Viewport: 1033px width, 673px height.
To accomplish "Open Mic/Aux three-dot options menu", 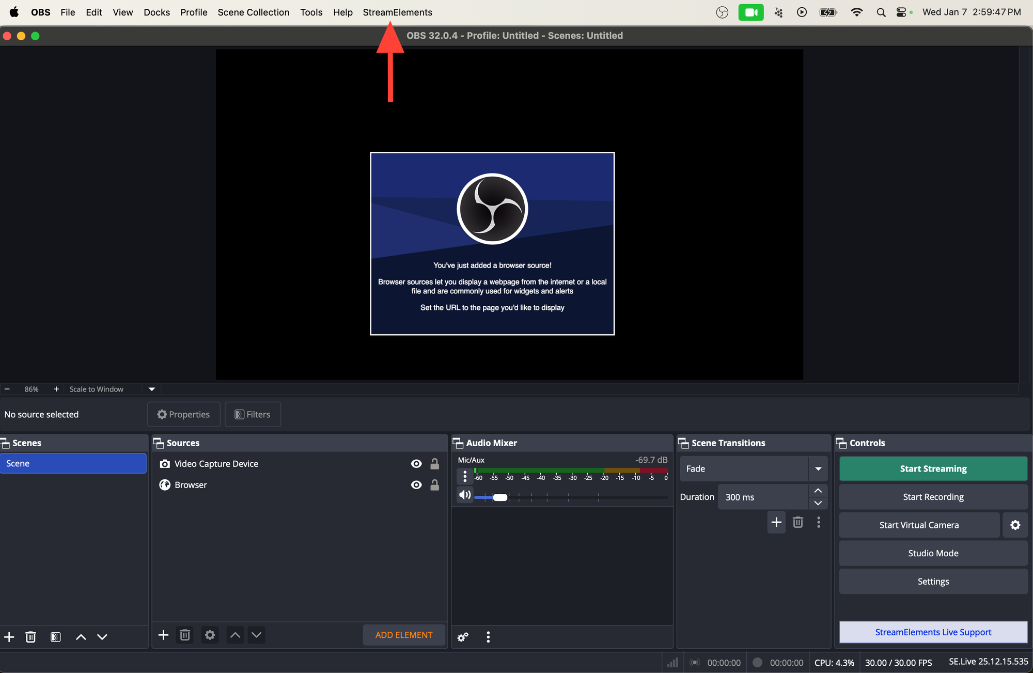I will [x=465, y=476].
